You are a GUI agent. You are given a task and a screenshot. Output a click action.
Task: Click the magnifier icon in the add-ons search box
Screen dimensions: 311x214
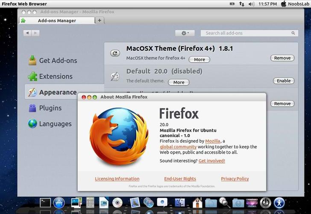[293, 33]
